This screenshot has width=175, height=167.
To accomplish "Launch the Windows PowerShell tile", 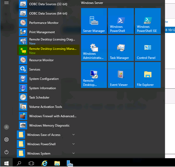I will pos(121,21).
